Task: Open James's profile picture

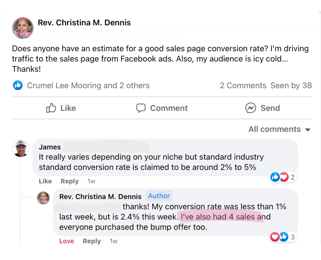Action: [x=21, y=148]
